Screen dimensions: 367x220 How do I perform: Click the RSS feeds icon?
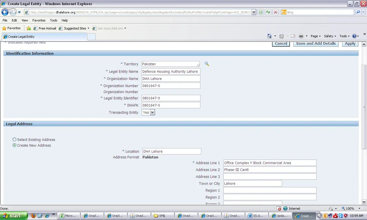click(x=282, y=36)
